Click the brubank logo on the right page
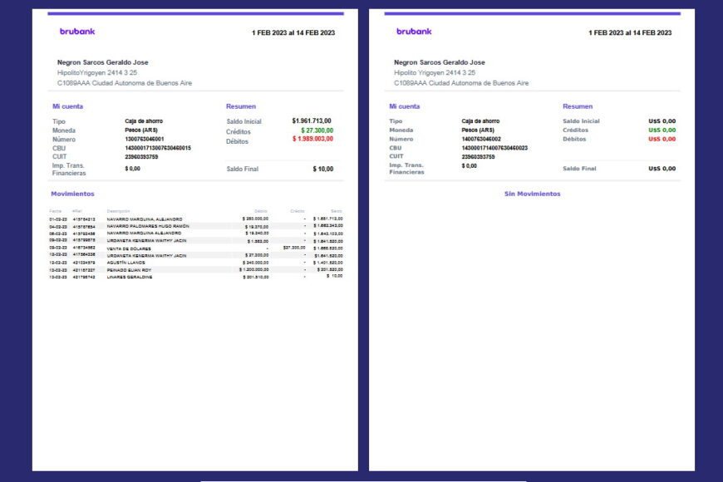 click(413, 32)
